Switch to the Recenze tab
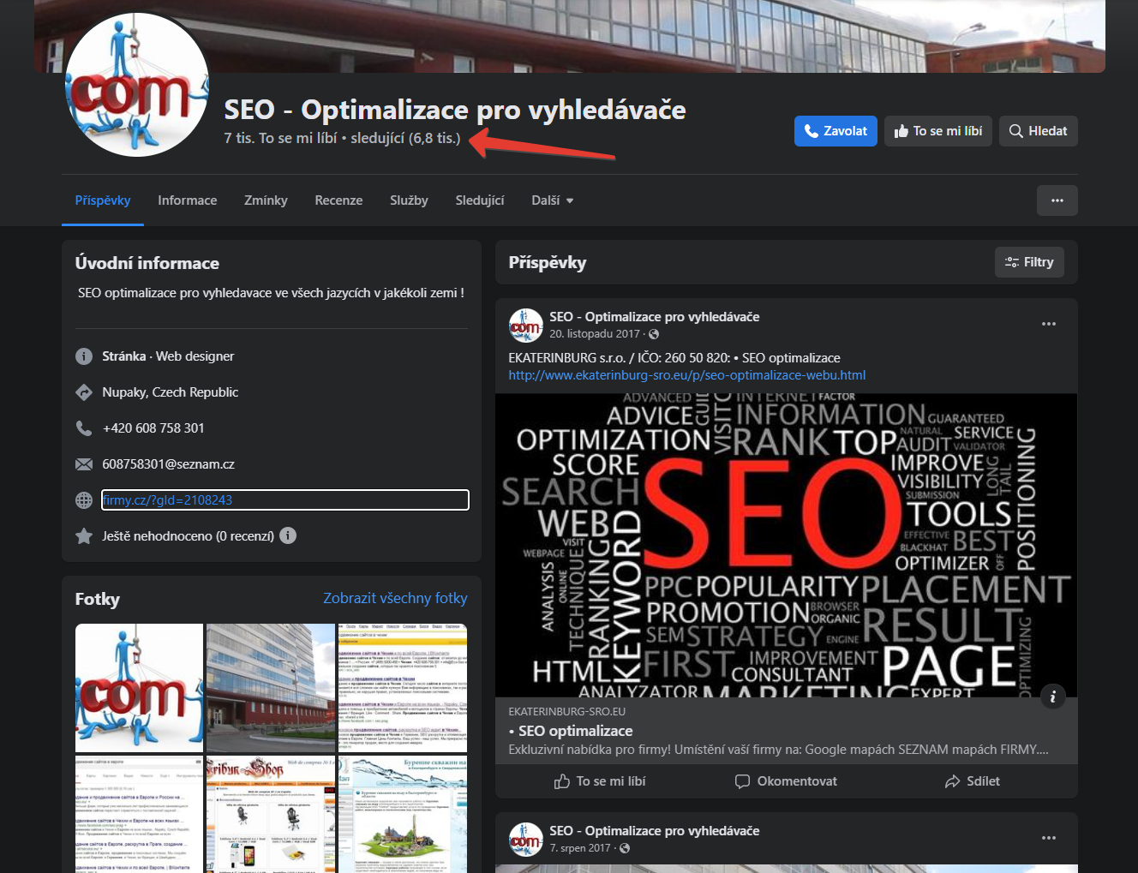The image size is (1138, 873). [338, 200]
